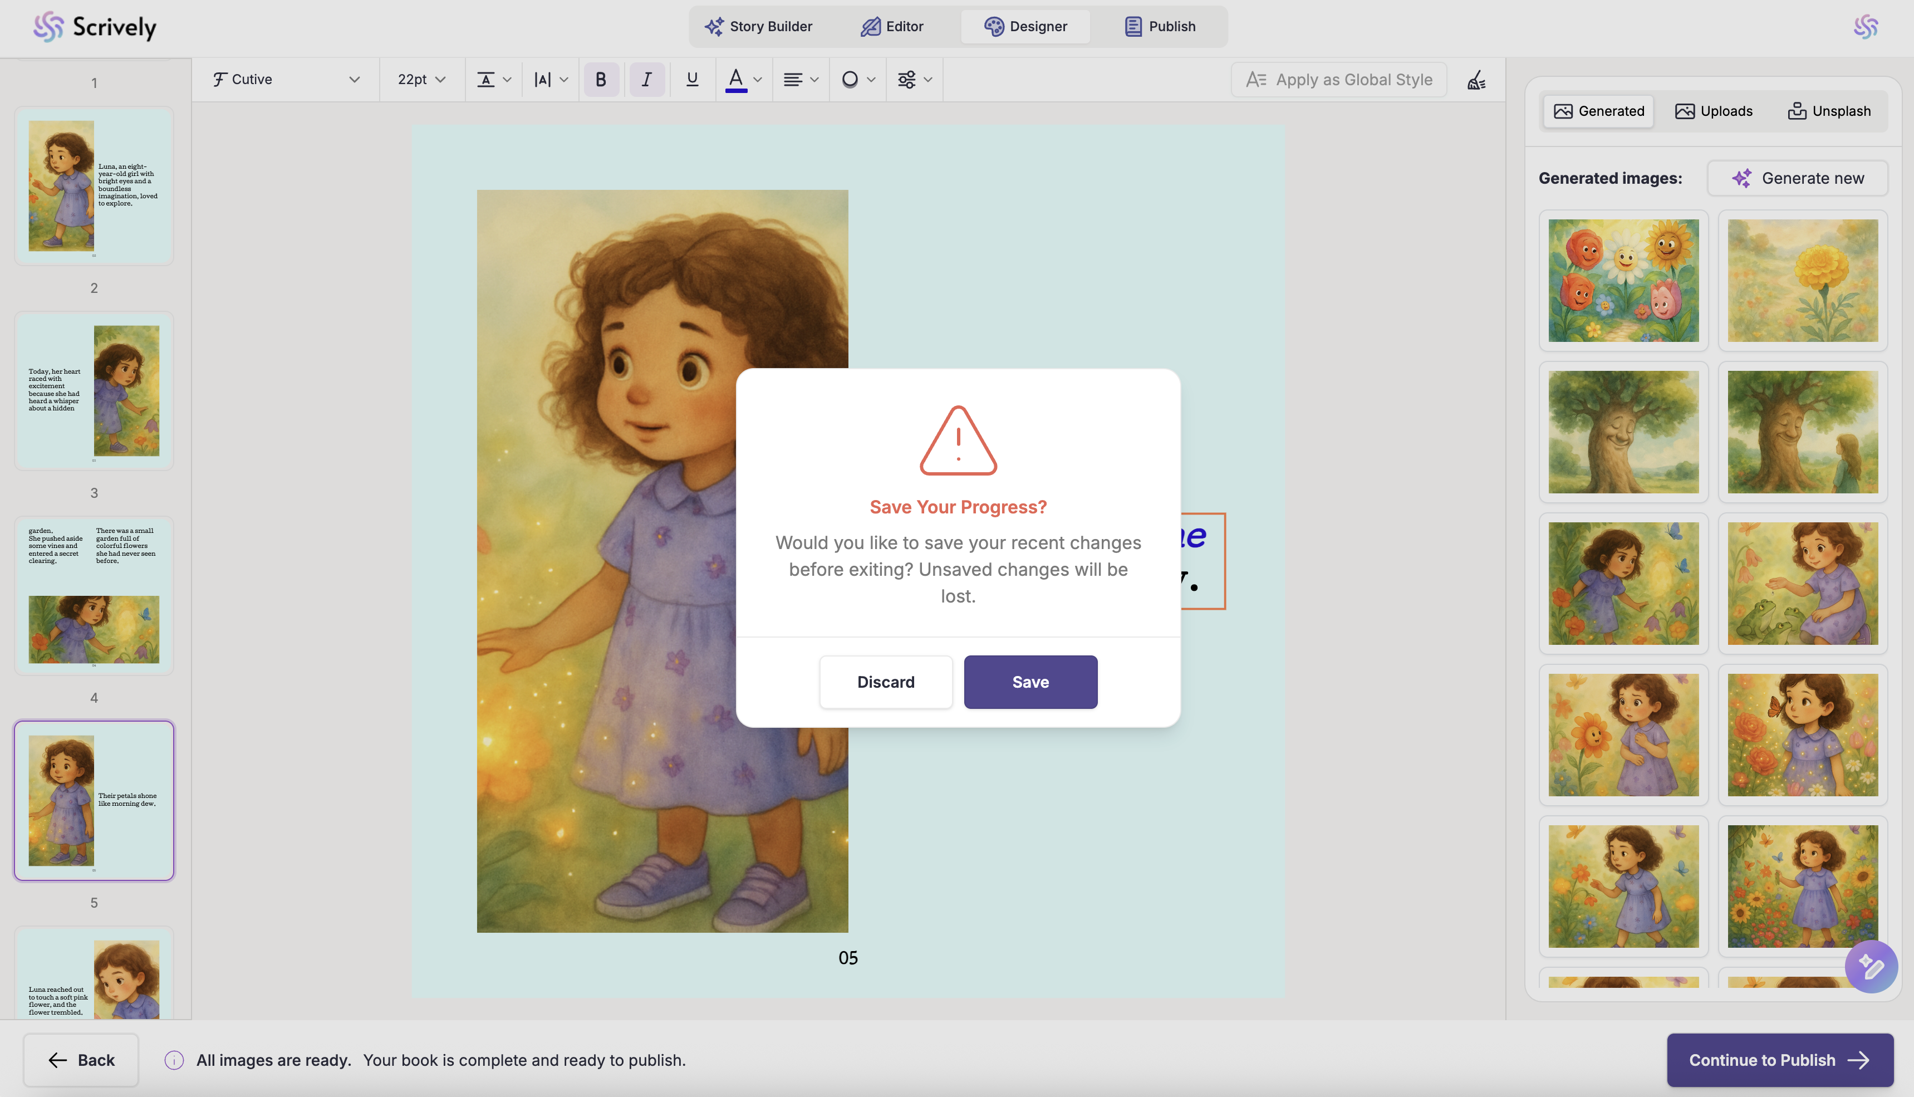The image size is (1914, 1097).
Task: Select page 2 thumbnail in sidebar
Action: (94, 390)
